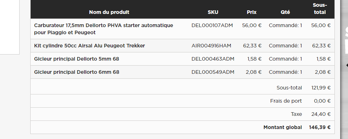
Task: Click the Sous-total column header
Action: [x=320, y=9]
